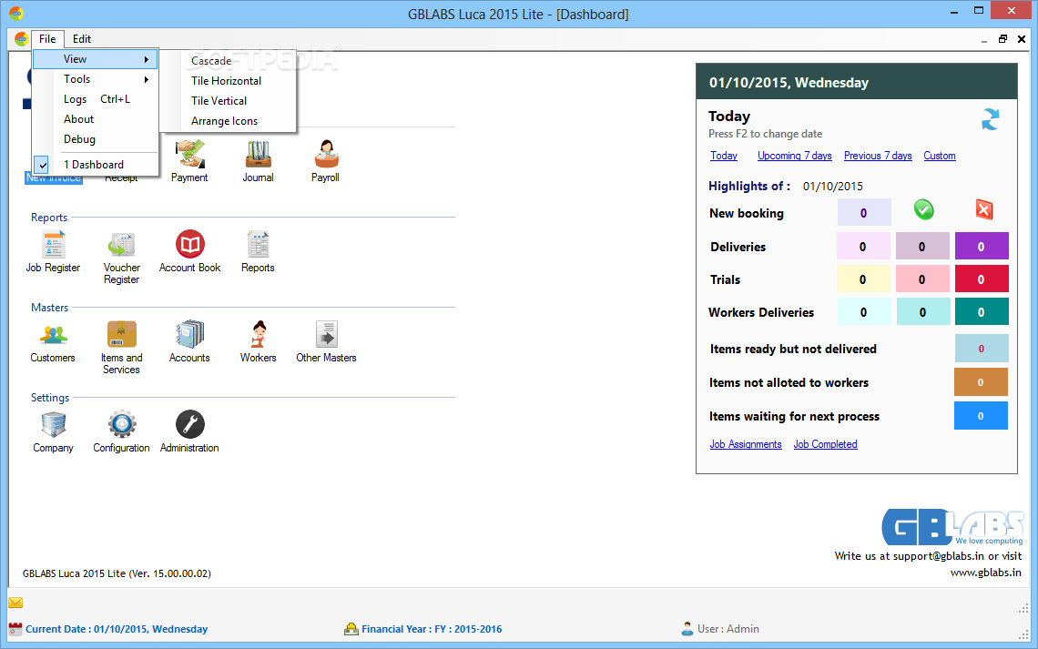1038x649 pixels.
Task: Open the Journal icon
Action: tap(258, 154)
